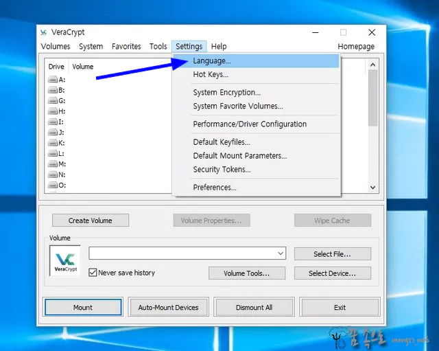Click Auto-Mount Devices button
The width and height of the screenshot is (439, 351).
168,308
